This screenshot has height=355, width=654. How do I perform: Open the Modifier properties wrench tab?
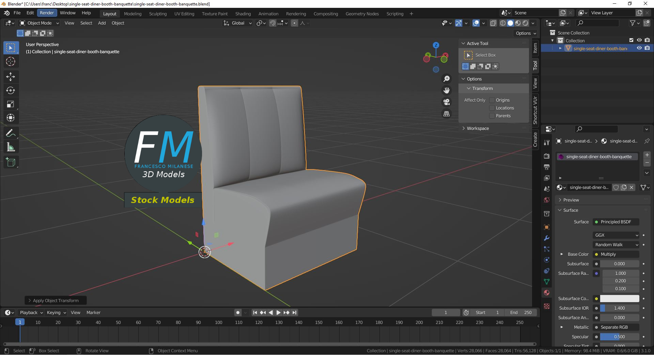coord(547,238)
